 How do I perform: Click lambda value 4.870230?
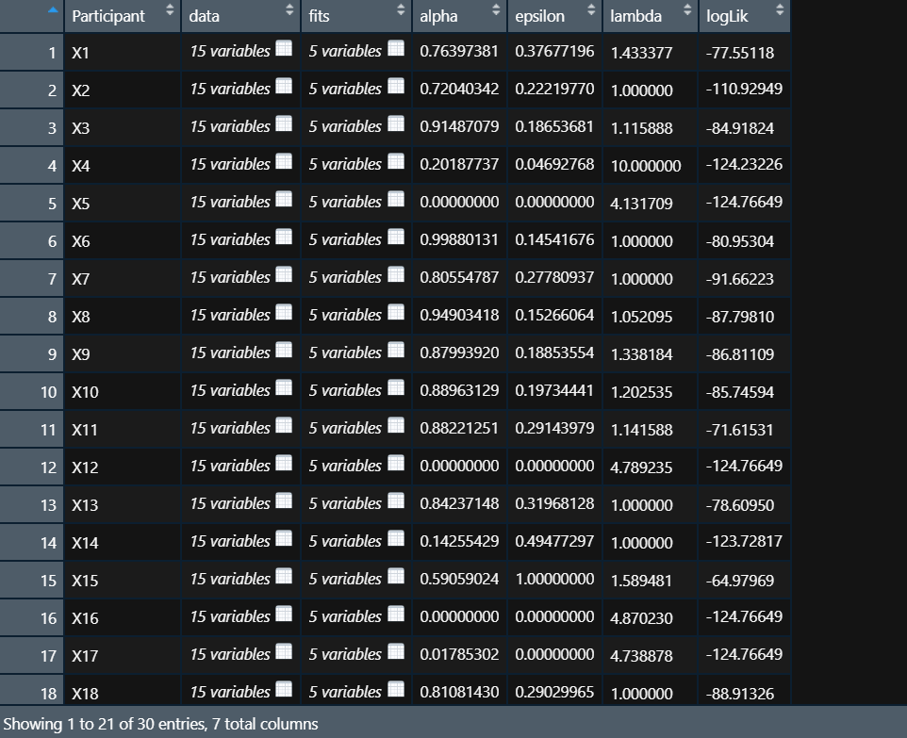pos(641,618)
